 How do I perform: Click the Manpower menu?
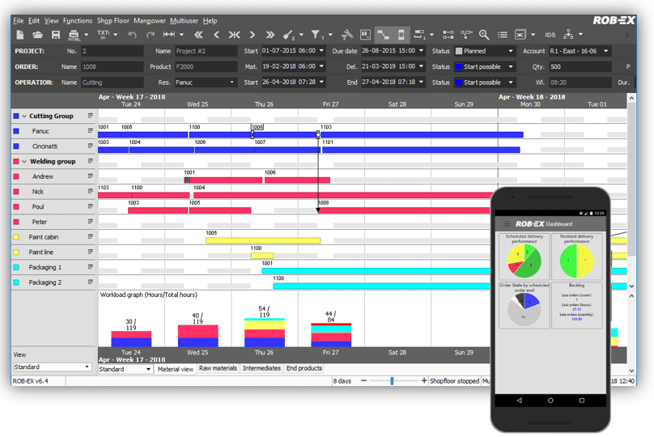coord(151,20)
